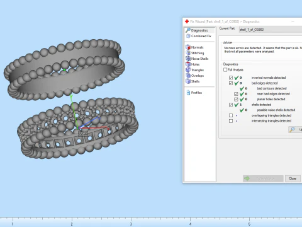This screenshot has height=227, width=302.
Task: Uncheck near bad edges detected checkbox
Action: pyautogui.click(x=236, y=94)
